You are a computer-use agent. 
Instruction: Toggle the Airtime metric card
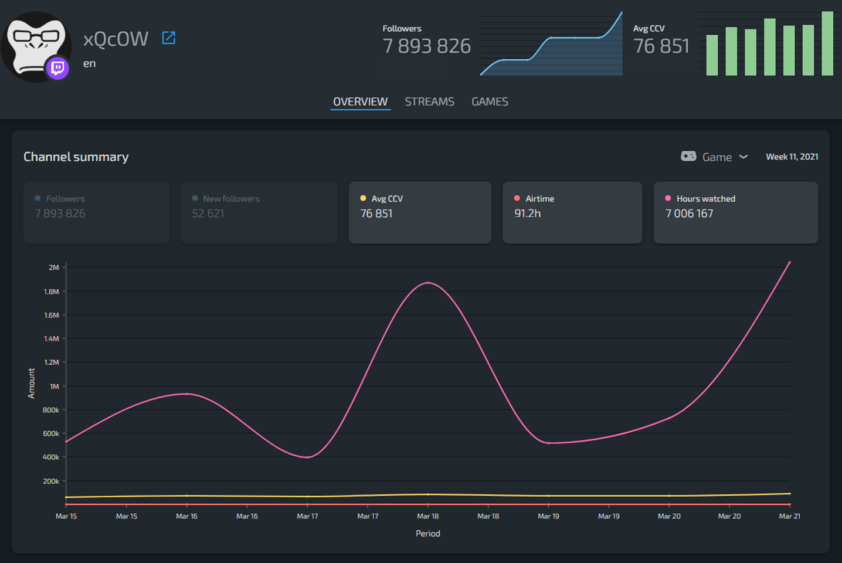[x=572, y=212]
